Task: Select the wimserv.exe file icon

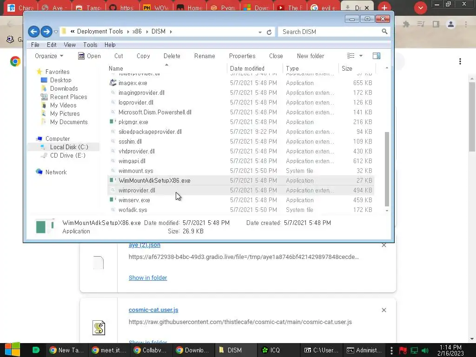Action: [113, 200]
